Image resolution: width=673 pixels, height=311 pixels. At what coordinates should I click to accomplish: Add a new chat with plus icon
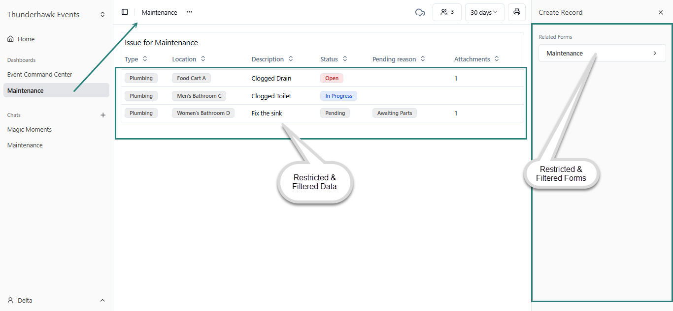[x=103, y=115]
